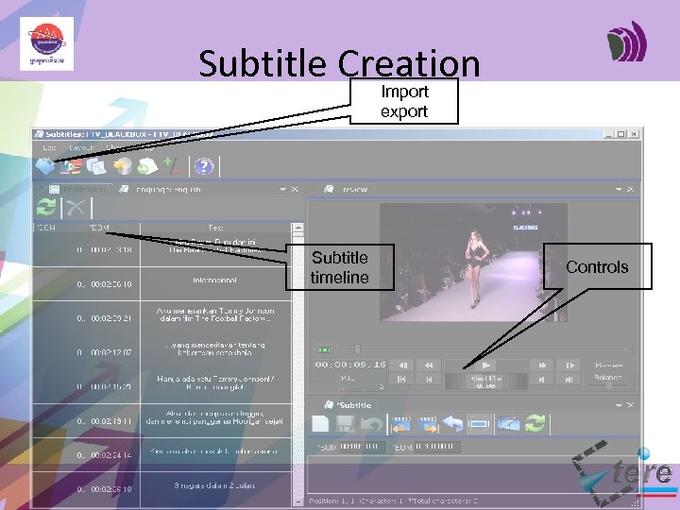This screenshot has width=680, height=510.
Task: Click the blue curved back arrow icon
Action: 452,424
